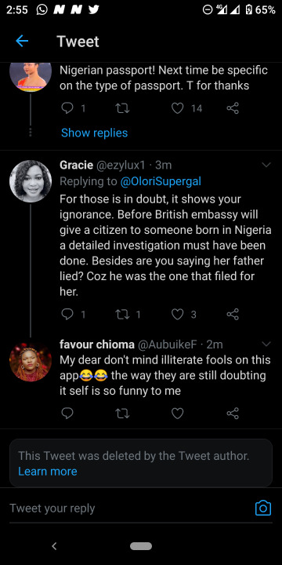Open the camera icon in reply bar

pyautogui.click(x=263, y=508)
